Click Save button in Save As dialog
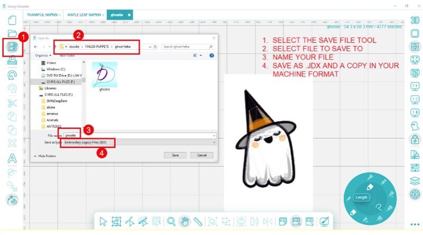The height and width of the screenshot is (235, 423). [175, 155]
